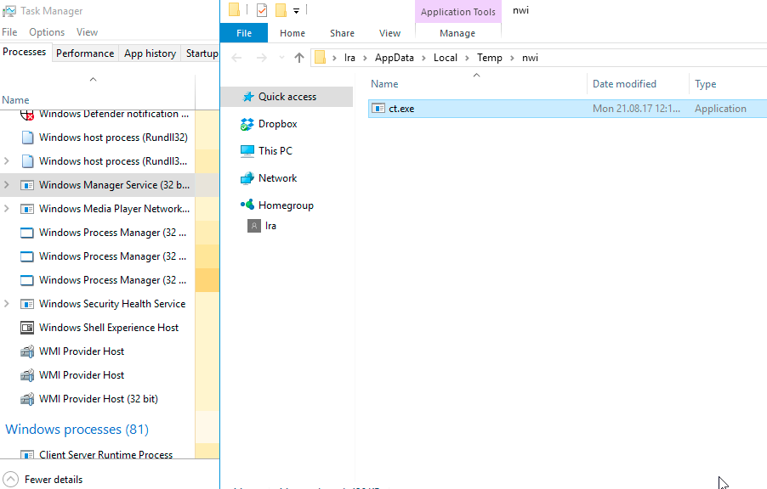Viewport: 767px width, 489px height.
Task: Select the This PC icon
Action: click(247, 151)
